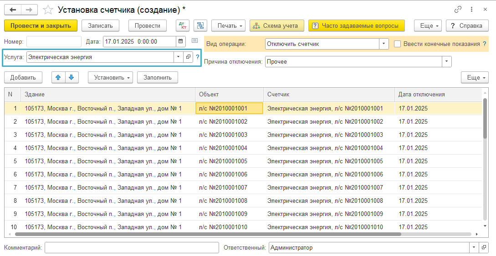Select Счетчик cell ending №2010001010

pos(329,227)
